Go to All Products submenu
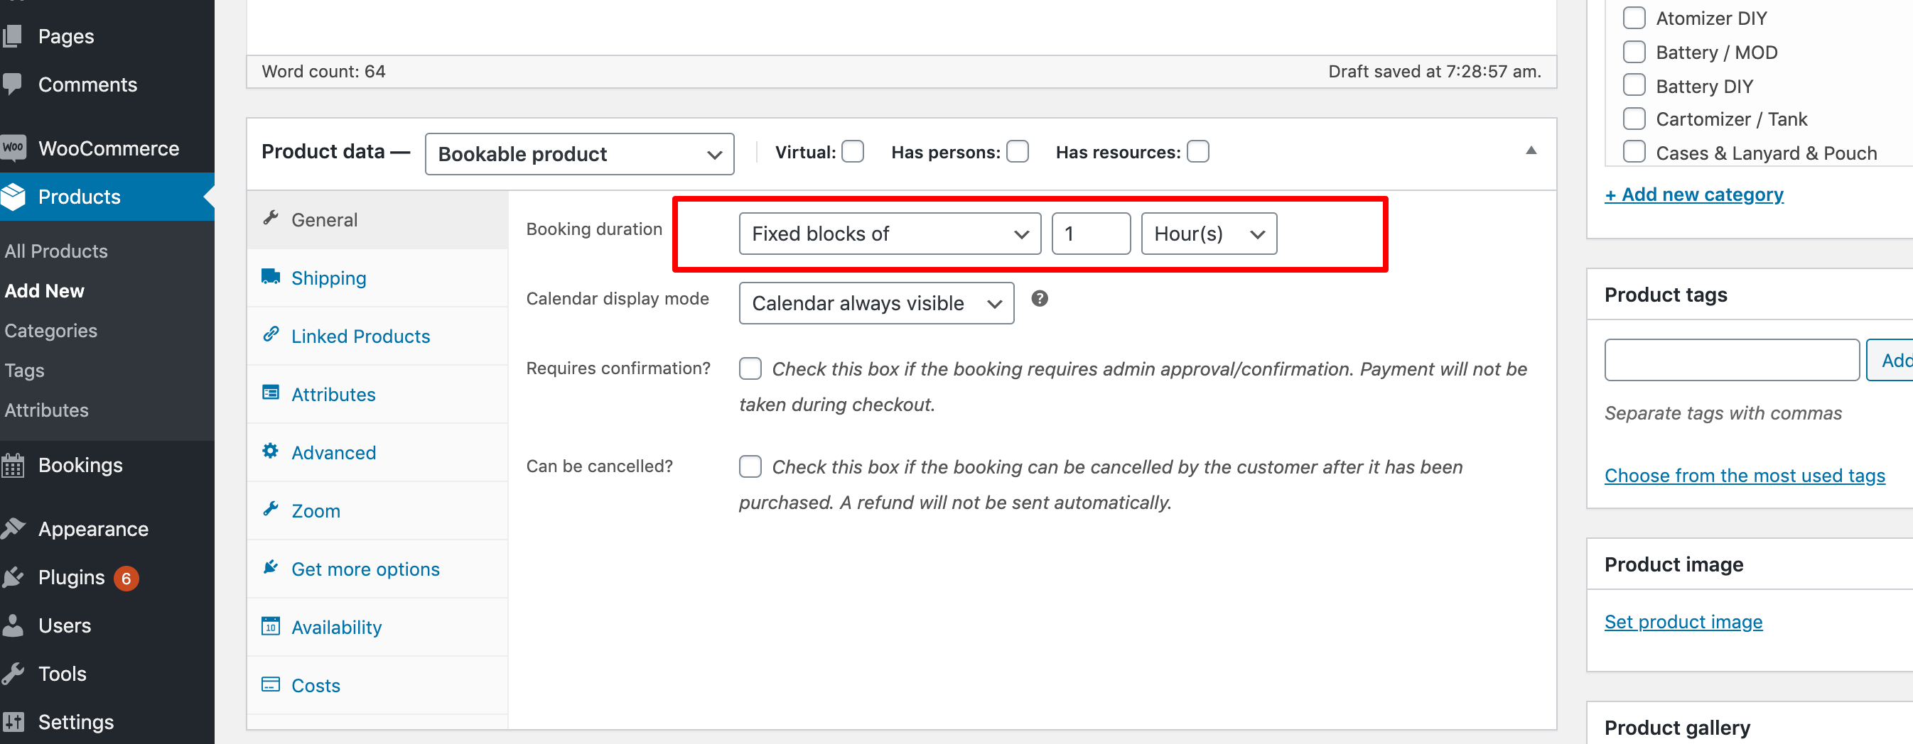Screen dimensions: 1913x744 [x=56, y=251]
